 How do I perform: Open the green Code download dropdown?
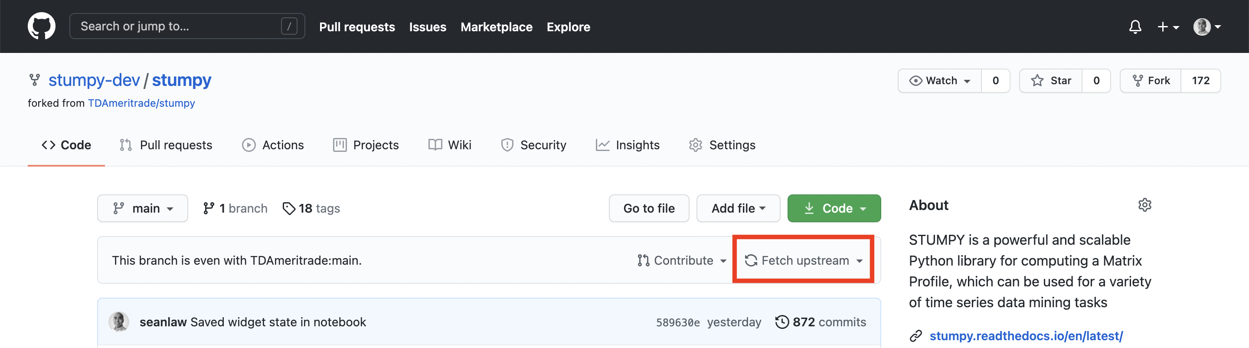pyautogui.click(x=834, y=208)
